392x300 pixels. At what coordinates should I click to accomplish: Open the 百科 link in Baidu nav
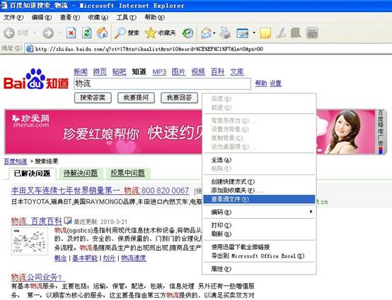pos(217,72)
